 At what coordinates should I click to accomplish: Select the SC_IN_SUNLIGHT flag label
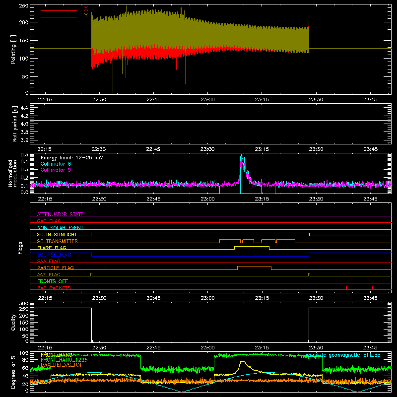(57, 234)
